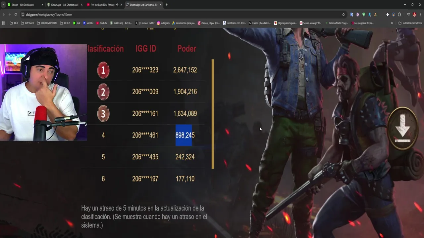Open the OTROS bookmarks folder
The image size is (424, 238).
[x=65, y=23]
